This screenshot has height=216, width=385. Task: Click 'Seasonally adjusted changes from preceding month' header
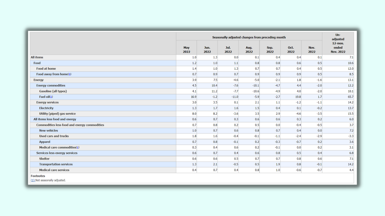[x=249, y=37]
